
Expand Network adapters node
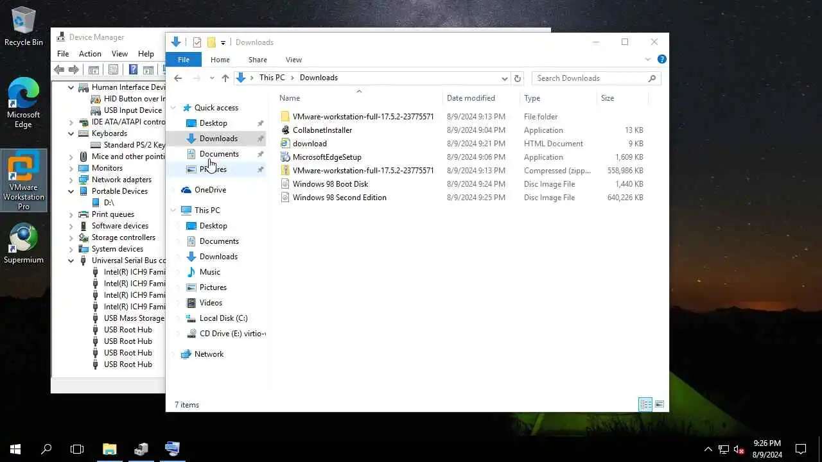tap(71, 180)
